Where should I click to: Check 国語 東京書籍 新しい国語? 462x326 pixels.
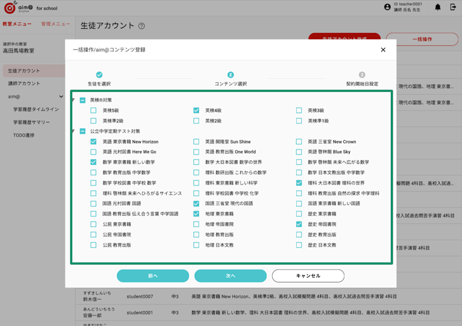299,203
